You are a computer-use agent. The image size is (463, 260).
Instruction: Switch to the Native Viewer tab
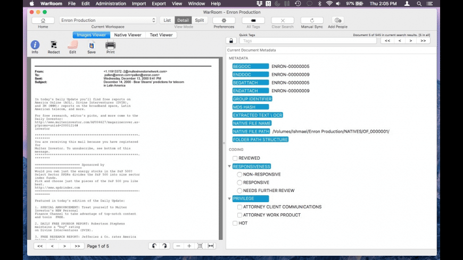128,35
